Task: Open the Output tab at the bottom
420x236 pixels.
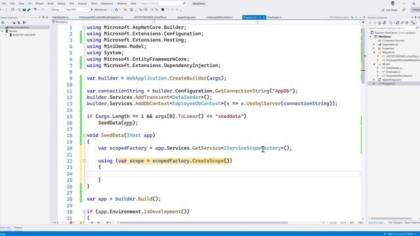Action: 18,227
